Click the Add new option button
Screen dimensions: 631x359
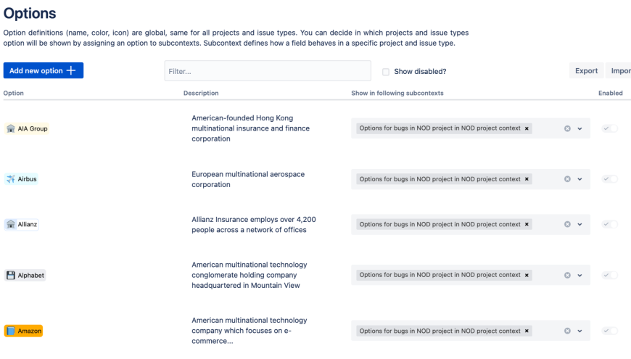(44, 70)
